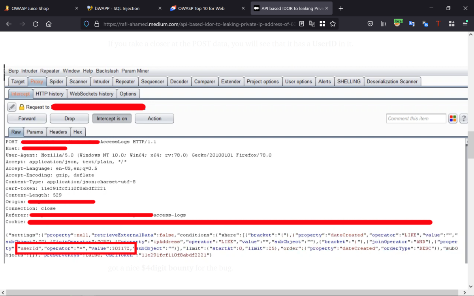The height and width of the screenshot is (296, 474).
Task: Open the highlight color picker icon
Action: (453, 118)
